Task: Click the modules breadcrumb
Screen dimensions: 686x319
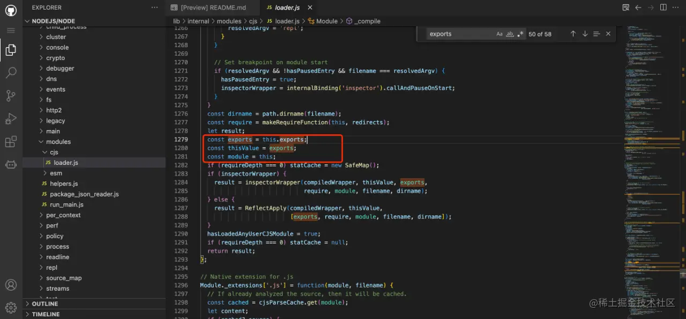Action: 229,21
